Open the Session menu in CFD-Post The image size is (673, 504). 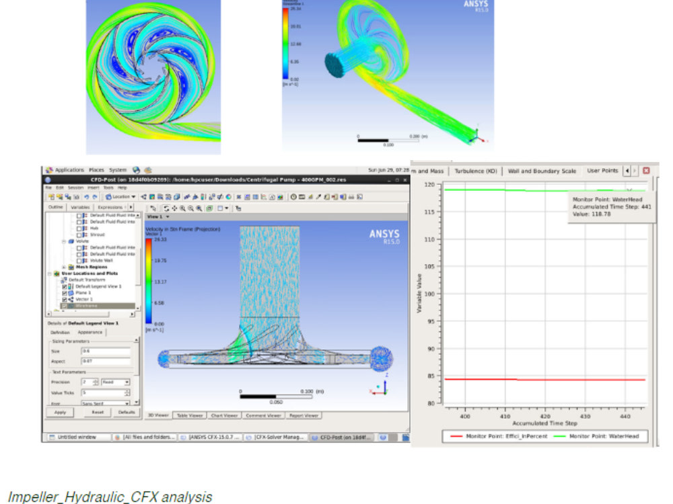coord(75,187)
